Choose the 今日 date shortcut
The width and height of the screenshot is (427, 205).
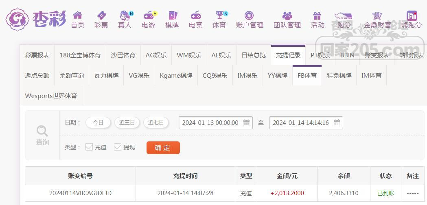[98, 122]
